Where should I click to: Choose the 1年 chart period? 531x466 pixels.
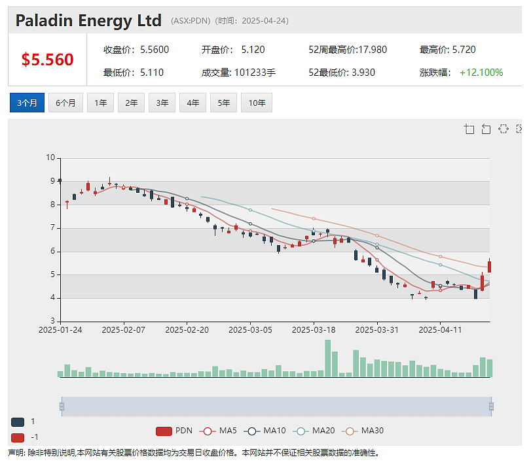coord(101,103)
